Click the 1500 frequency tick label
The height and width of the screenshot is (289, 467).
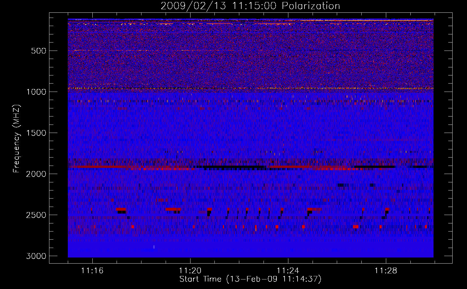tap(36, 133)
